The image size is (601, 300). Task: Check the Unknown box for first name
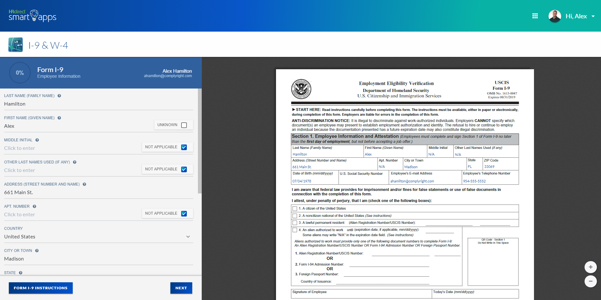[184, 125]
